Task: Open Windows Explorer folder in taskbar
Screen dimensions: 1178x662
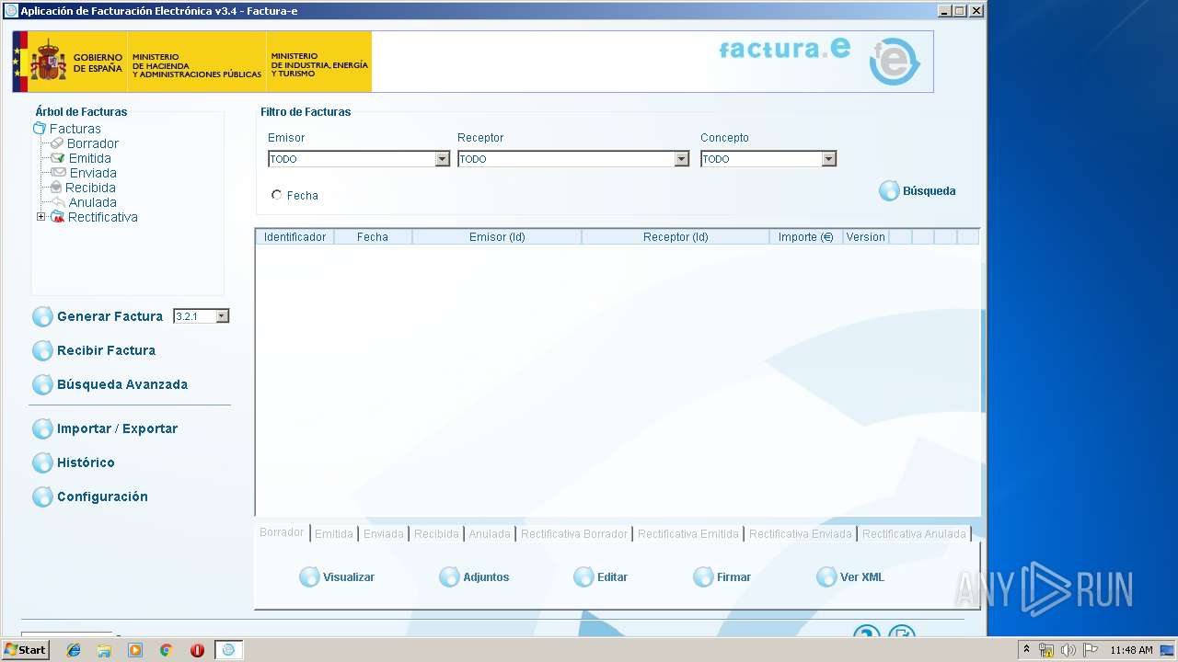Action: click(104, 650)
